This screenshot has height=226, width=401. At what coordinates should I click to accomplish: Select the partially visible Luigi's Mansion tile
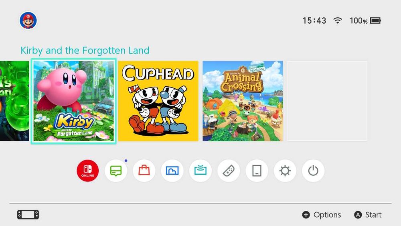(14, 101)
